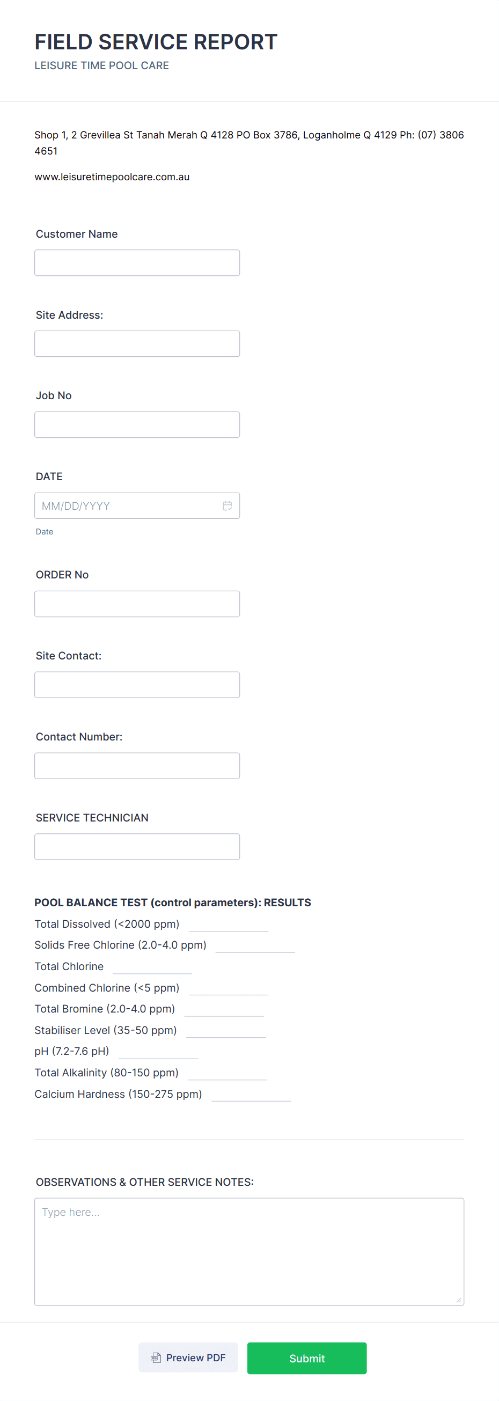The height and width of the screenshot is (1401, 499).
Task: Click the Calcium Hardness result blank
Action: [251, 1094]
